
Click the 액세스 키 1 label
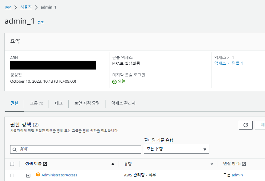pyautogui.click(x=224, y=58)
